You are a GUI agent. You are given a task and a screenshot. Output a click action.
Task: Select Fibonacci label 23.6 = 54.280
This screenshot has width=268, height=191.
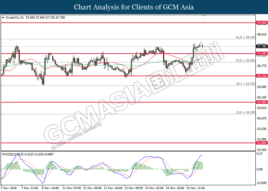coord(245,112)
